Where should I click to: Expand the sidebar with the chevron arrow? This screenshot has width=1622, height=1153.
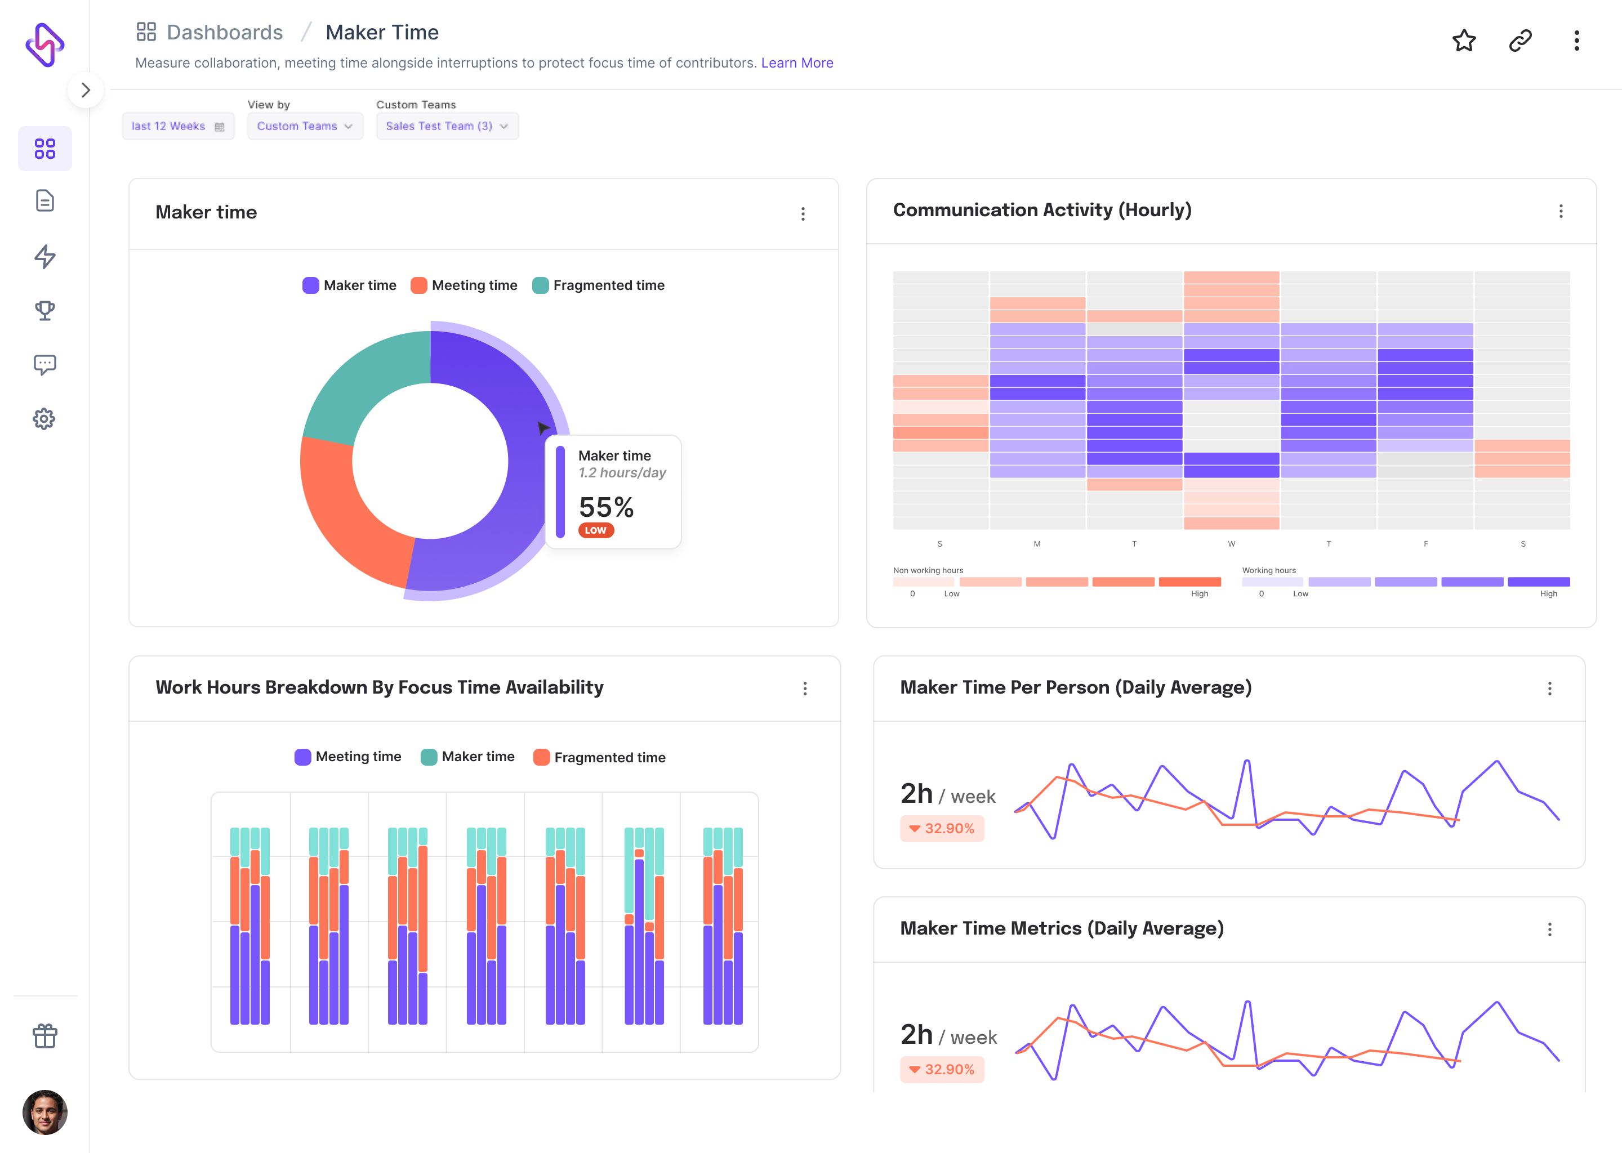tap(86, 90)
